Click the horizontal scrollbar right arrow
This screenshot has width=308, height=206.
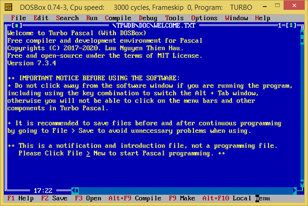point(295,191)
